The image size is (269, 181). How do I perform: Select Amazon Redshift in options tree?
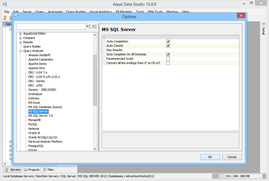39,55
